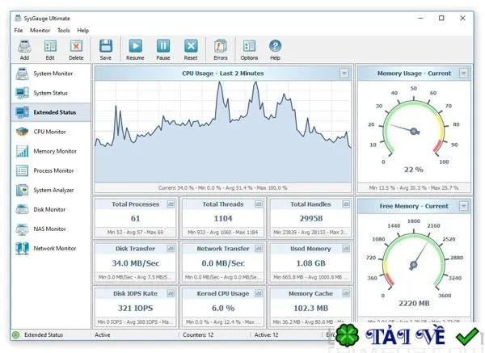This screenshot has height=353, width=485.
Task: Click the Edit toolbar icon
Action: tap(50, 46)
